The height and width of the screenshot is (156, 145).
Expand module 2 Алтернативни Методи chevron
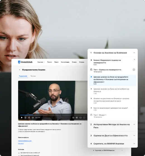click(134, 124)
